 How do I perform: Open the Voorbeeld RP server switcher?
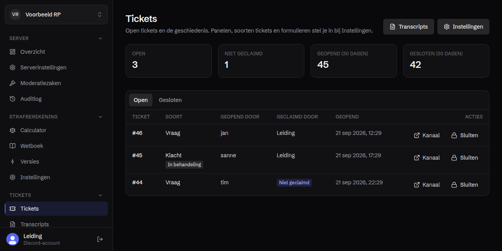[56, 15]
